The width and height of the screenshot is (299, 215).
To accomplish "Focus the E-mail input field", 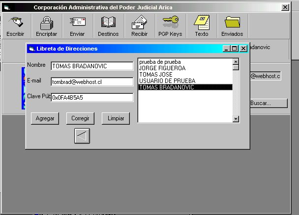I will point(92,82).
